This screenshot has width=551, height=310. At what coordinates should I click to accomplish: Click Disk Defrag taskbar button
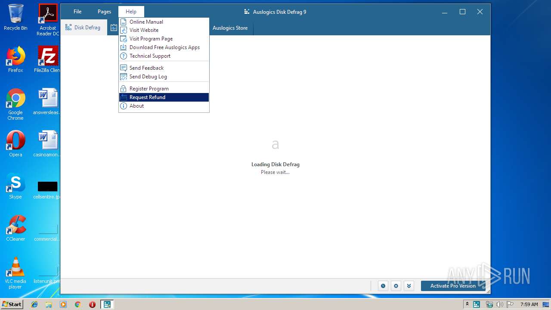click(x=107, y=304)
